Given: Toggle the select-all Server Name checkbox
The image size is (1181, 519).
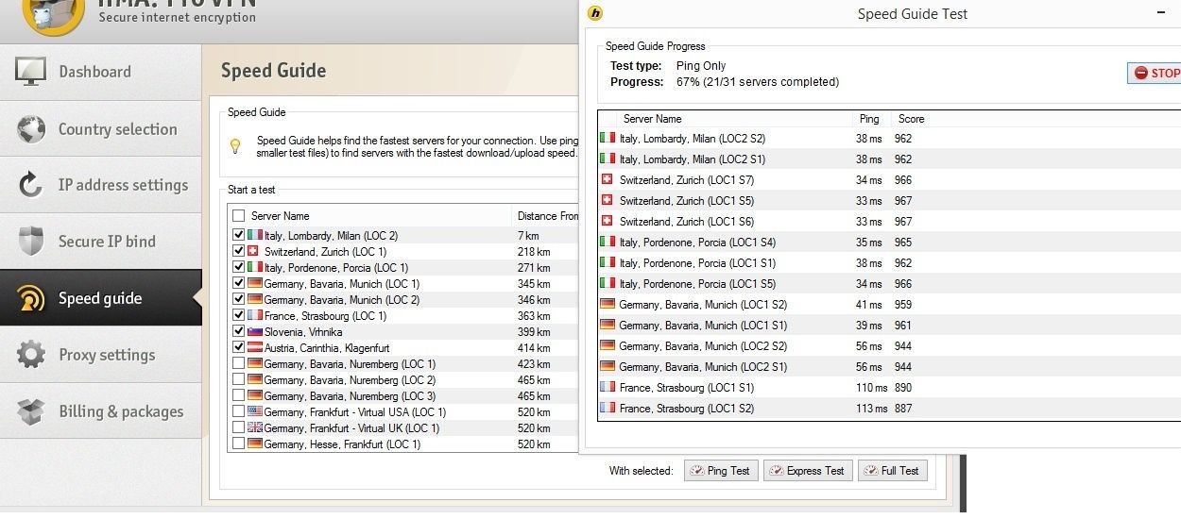Looking at the screenshot, I should click(x=238, y=216).
